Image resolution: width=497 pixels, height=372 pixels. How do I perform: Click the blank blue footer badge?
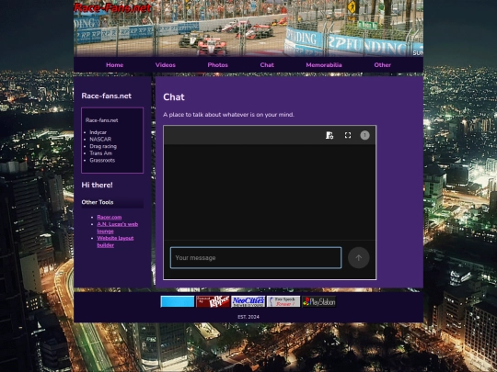coord(178,301)
